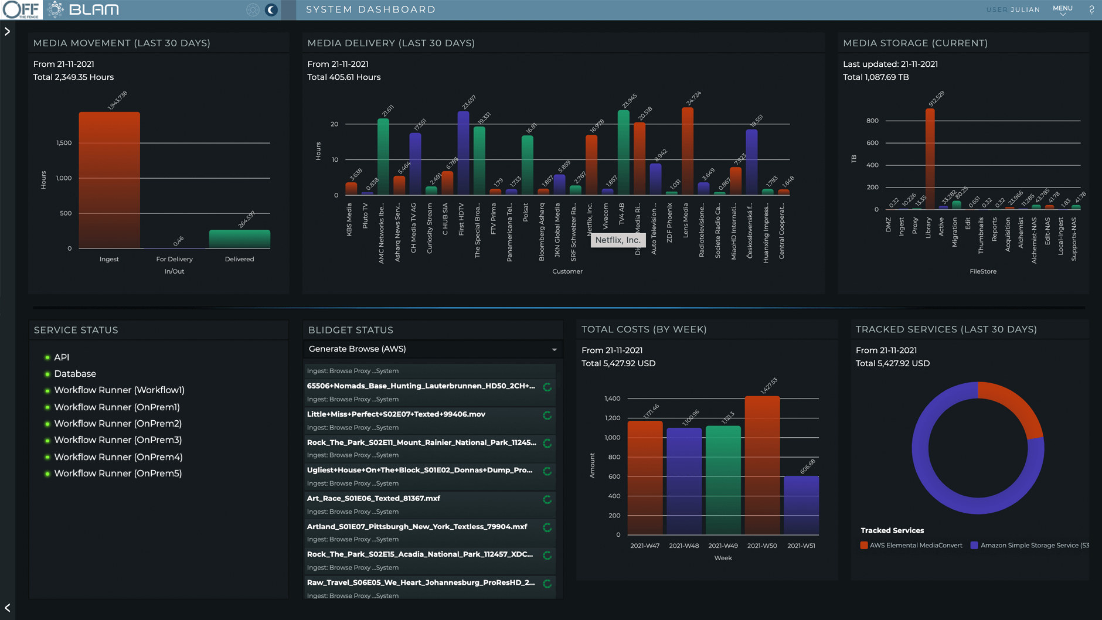Click refresh icon for Ugliest+House+On+The+Block row
The image size is (1102, 620).
tap(547, 471)
